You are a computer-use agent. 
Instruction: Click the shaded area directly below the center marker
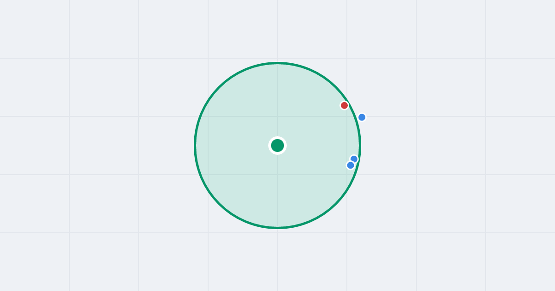[x=277, y=189]
